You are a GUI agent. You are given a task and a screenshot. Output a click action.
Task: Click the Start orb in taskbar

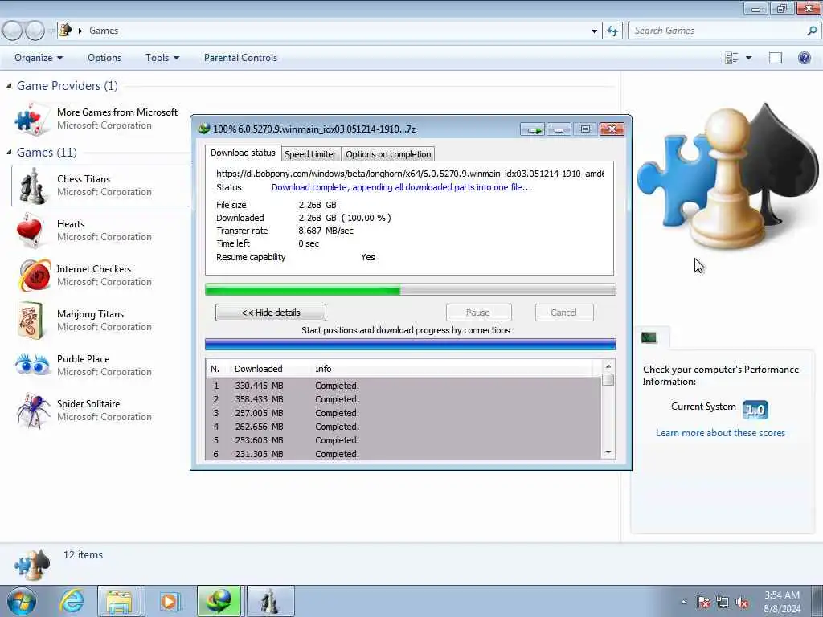pos(22,601)
